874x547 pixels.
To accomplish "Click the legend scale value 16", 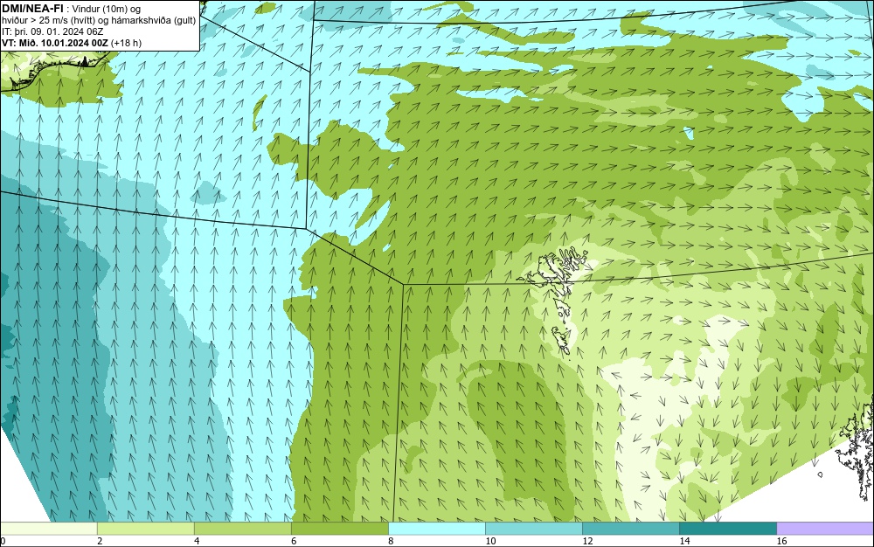I will [x=781, y=541].
